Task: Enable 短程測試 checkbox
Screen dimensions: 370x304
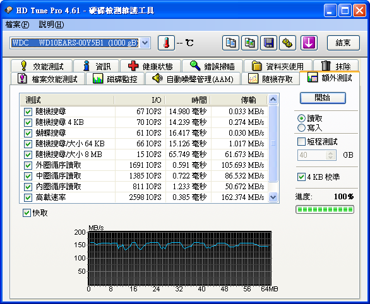Action: [x=301, y=142]
